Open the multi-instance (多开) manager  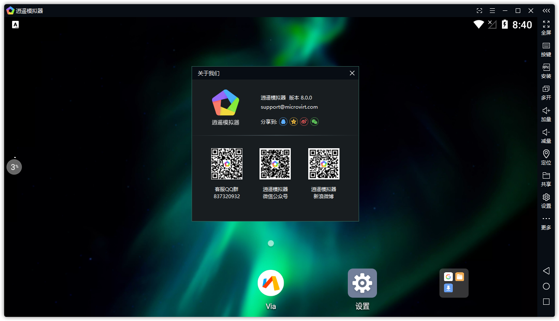point(546,92)
